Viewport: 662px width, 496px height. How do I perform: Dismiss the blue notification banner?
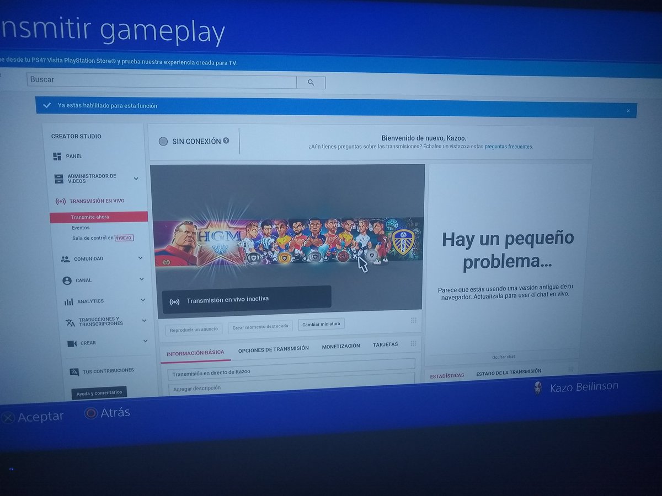click(628, 111)
